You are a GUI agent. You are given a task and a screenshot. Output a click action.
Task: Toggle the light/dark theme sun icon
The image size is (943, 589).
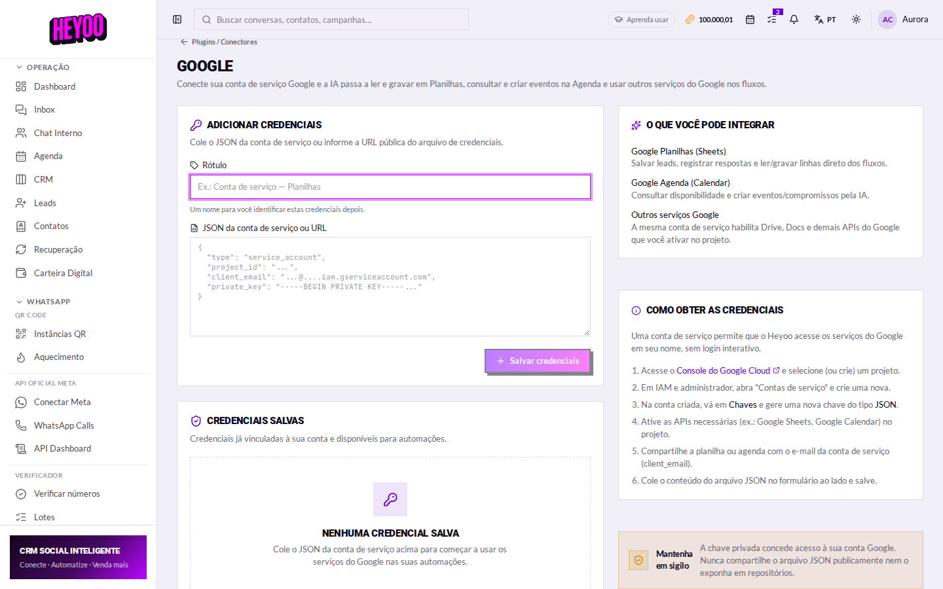[x=856, y=20]
